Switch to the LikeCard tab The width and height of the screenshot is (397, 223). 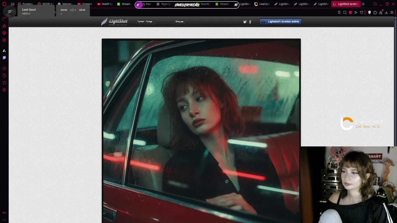tap(262, 4)
